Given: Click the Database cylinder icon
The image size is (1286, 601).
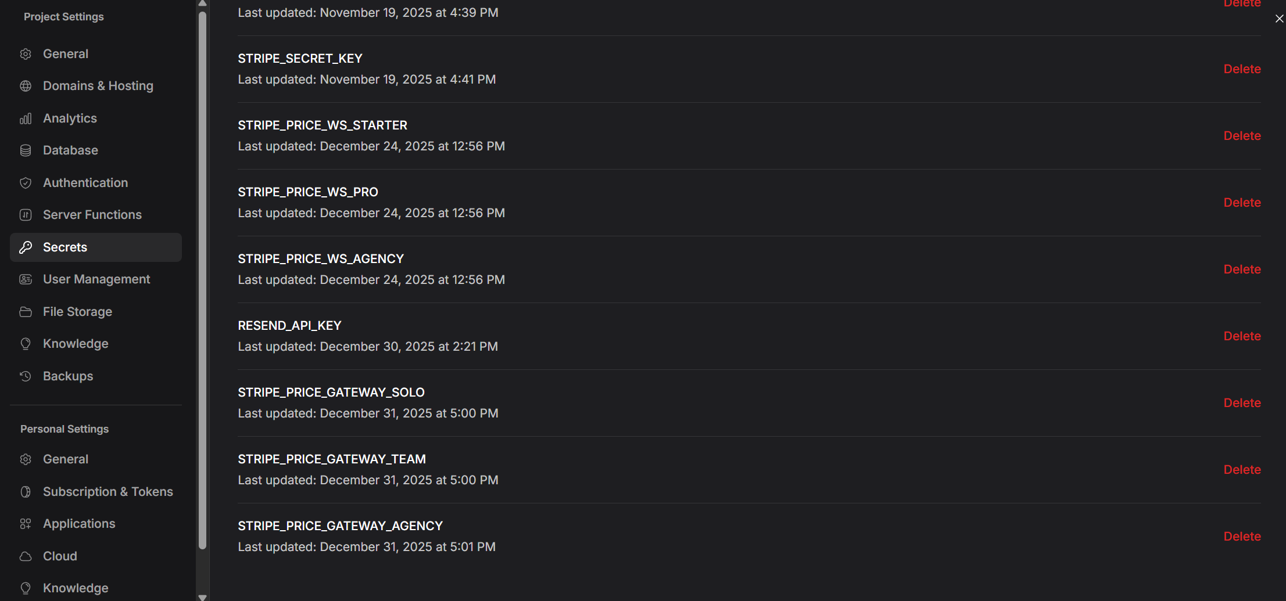Looking at the screenshot, I should click(x=26, y=150).
